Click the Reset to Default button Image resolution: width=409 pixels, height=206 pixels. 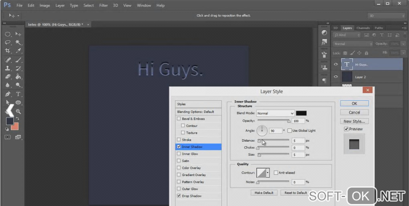pyautogui.click(x=296, y=193)
